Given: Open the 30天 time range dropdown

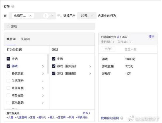Looking at the screenshot, I should click(x=87, y=16).
